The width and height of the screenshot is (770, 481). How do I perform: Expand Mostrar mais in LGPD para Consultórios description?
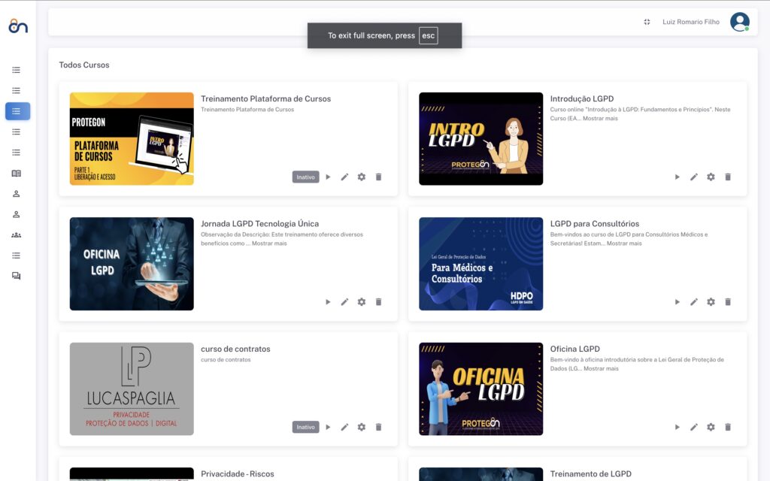624,244
